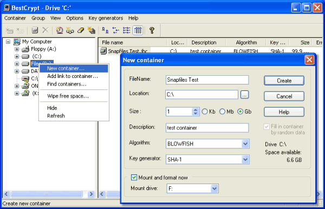Click the Location browse ellipsis button

[245, 95]
